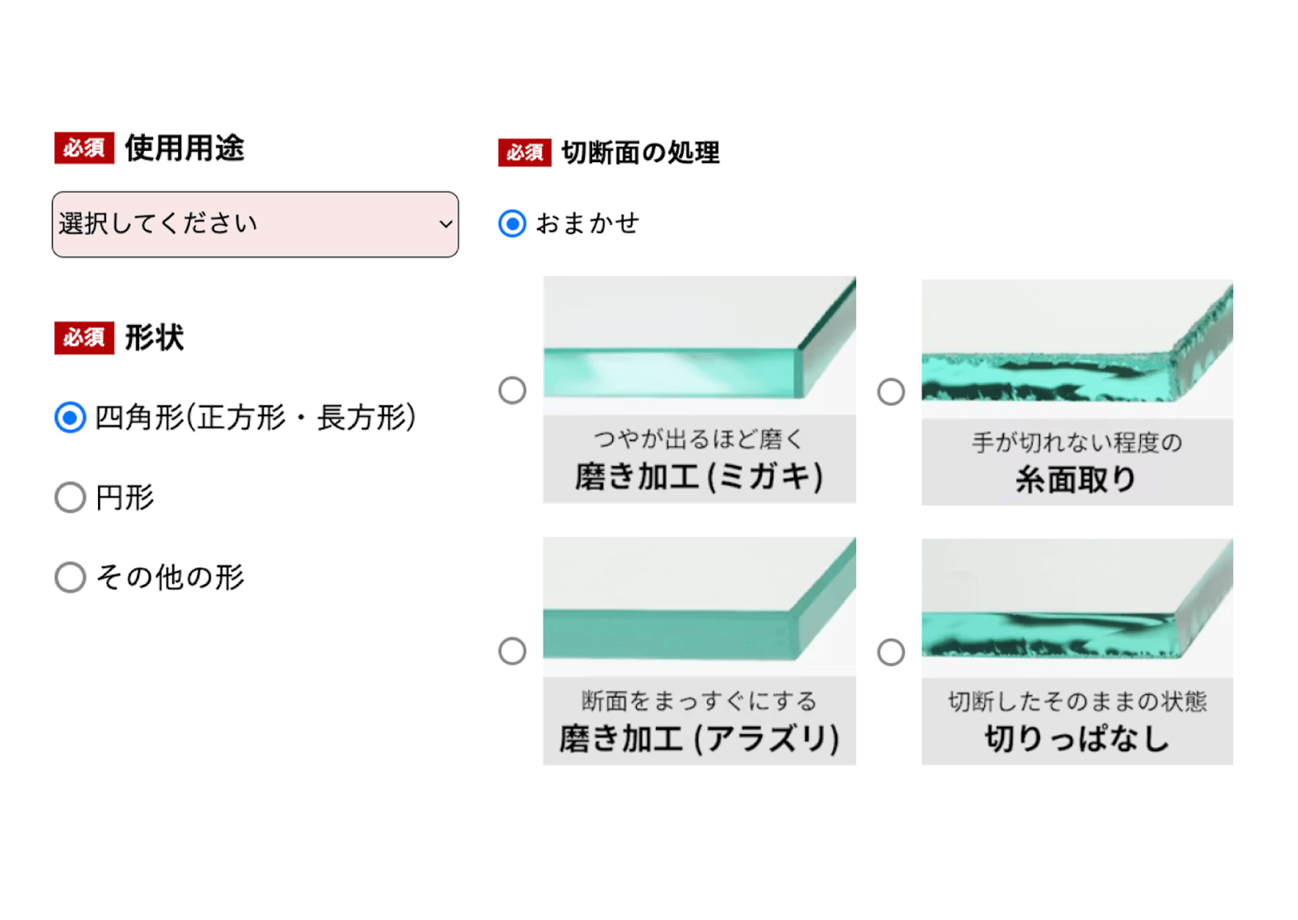The image size is (1298, 920).
Task: Open the 使用用途 dropdown
Action: click(255, 224)
